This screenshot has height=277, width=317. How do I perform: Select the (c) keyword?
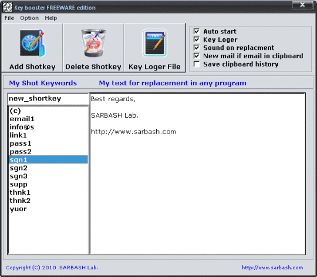[x=49, y=111]
